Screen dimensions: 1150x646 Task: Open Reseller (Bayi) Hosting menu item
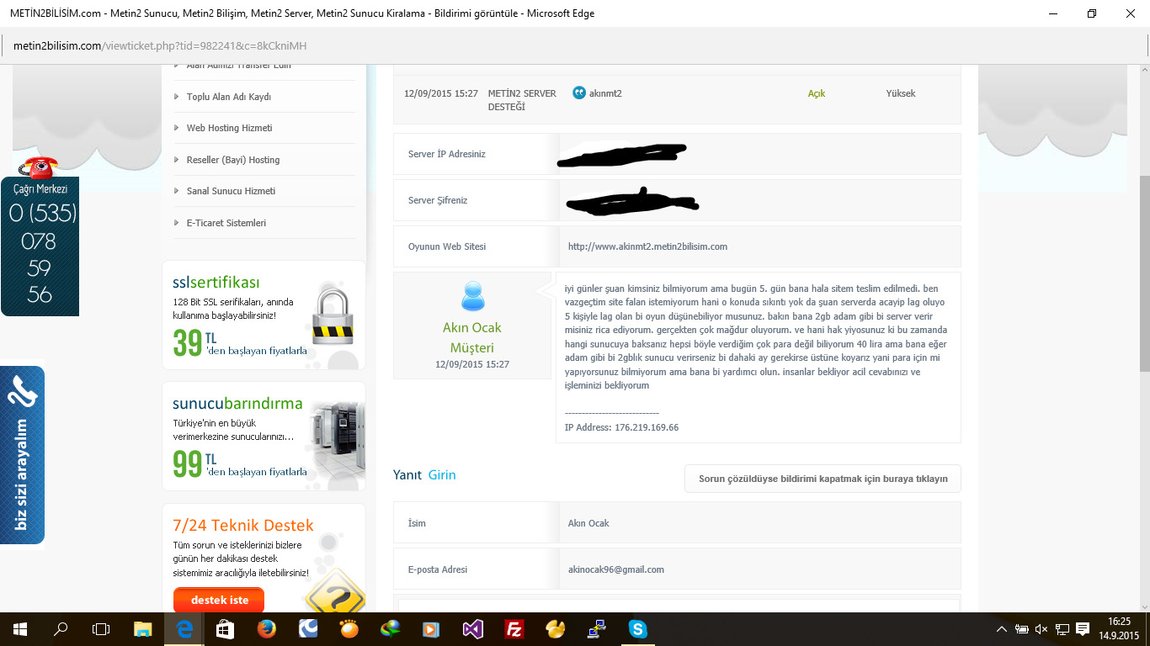coord(232,160)
